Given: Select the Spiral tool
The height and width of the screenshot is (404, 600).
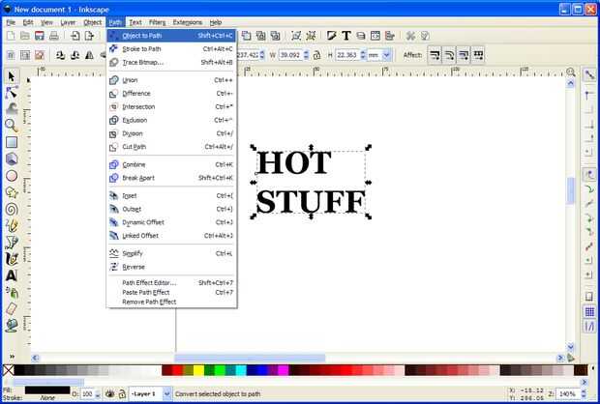Looking at the screenshot, I should (12, 209).
